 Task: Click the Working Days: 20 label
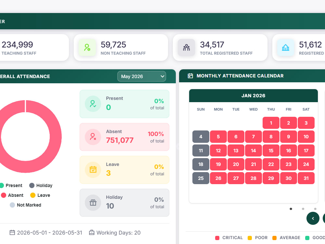[119, 233]
